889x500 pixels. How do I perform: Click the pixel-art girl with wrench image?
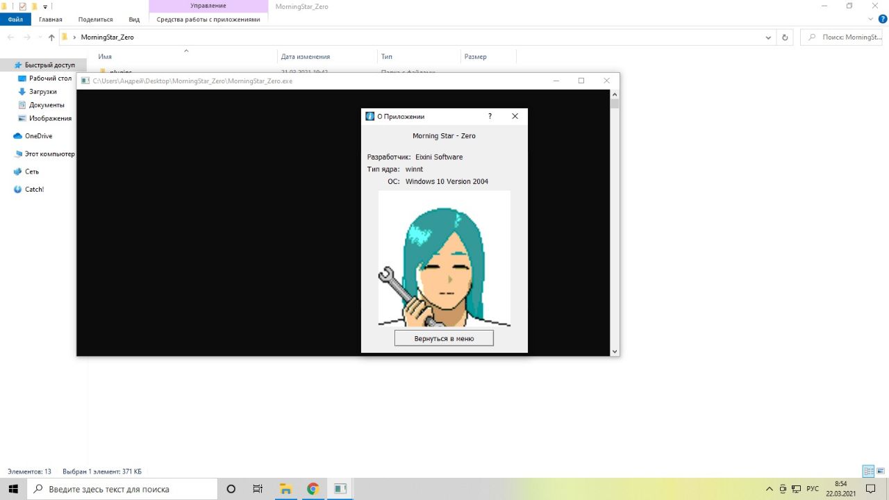[x=444, y=258]
